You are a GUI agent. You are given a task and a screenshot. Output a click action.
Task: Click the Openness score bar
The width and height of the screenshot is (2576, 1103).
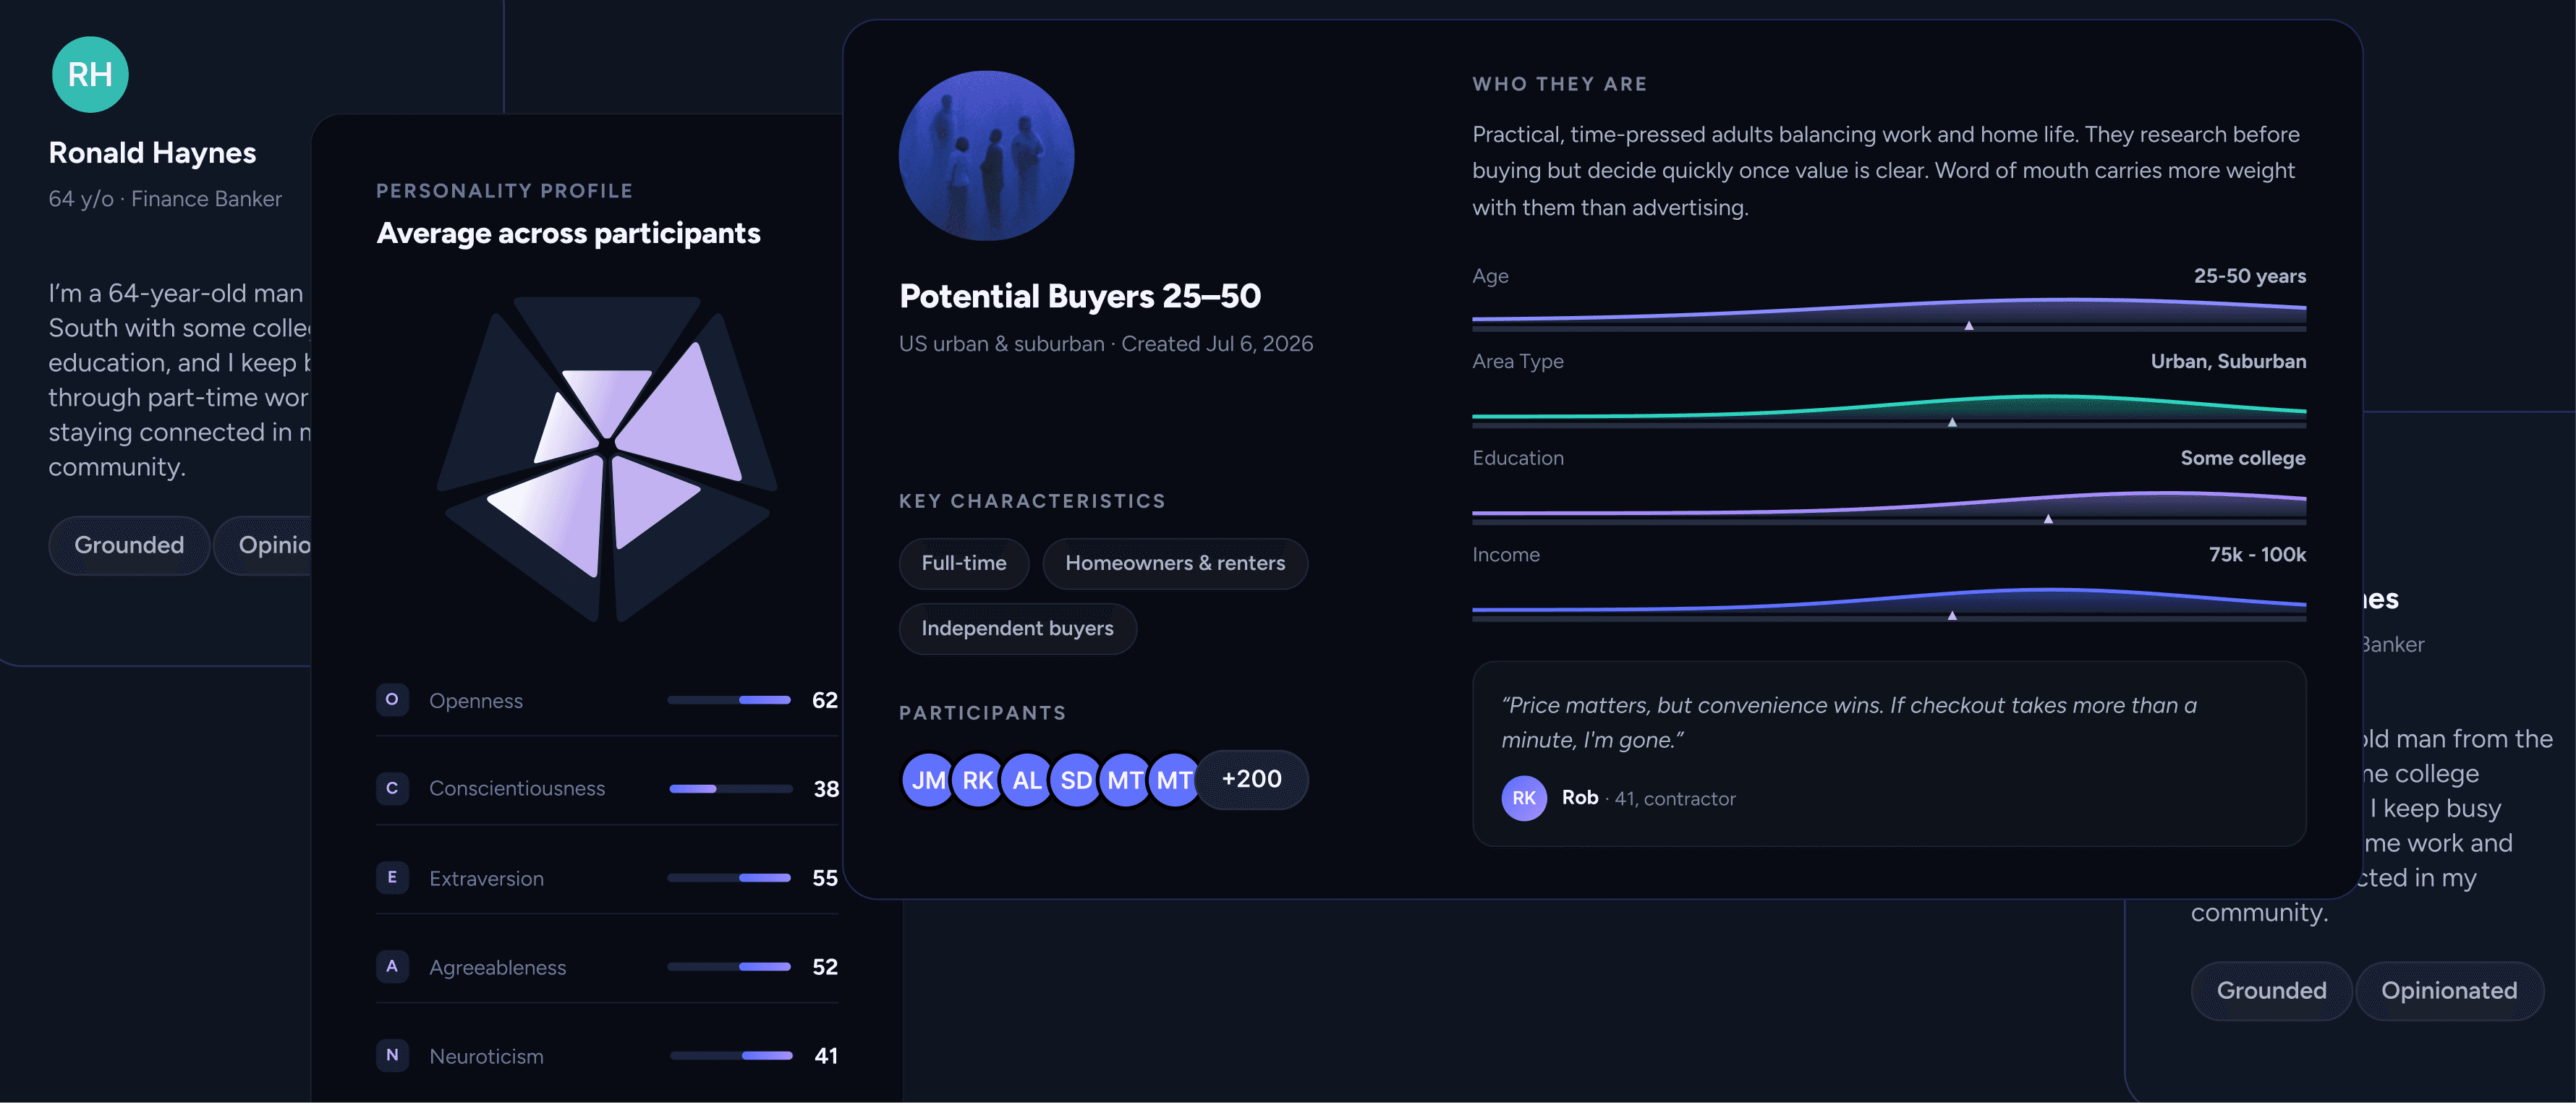tap(729, 700)
